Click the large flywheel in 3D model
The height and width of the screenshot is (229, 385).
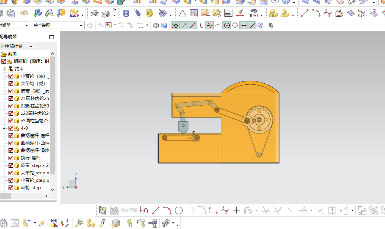tap(259, 120)
